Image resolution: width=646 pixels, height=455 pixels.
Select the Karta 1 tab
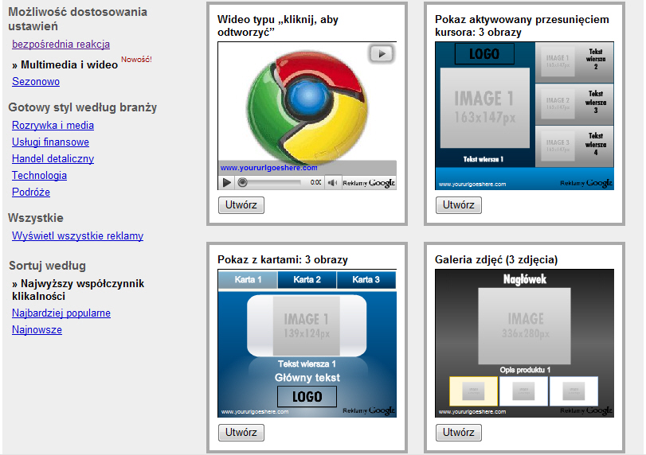pos(248,280)
